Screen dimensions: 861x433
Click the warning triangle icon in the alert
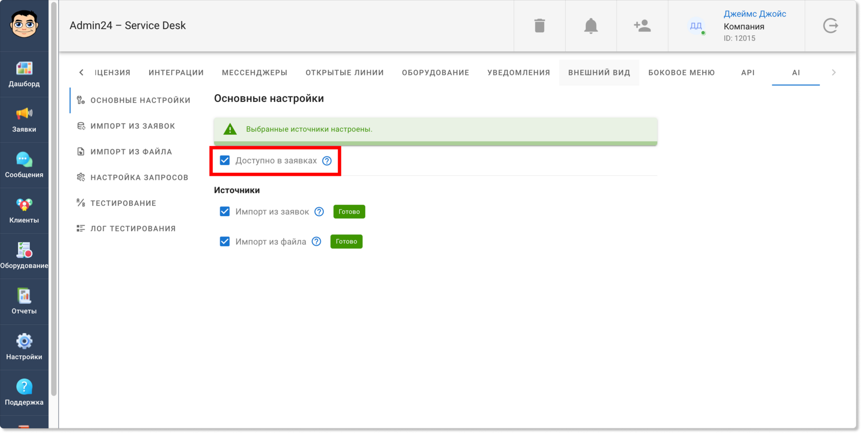pyautogui.click(x=230, y=129)
